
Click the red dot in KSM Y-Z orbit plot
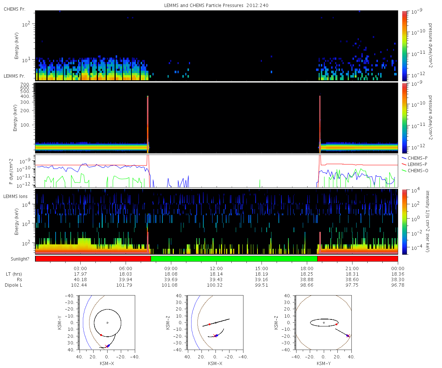click(337, 324)
